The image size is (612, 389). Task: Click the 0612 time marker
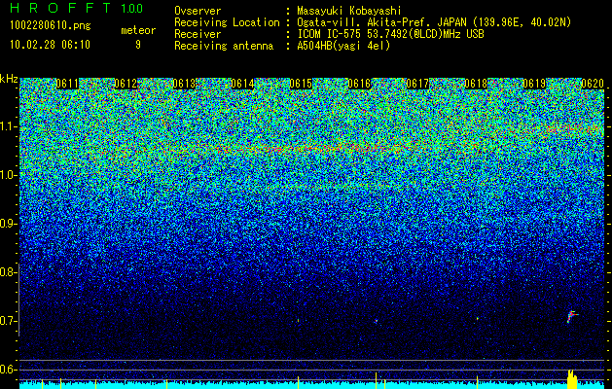pyautogui.click(x=126, y=84)
